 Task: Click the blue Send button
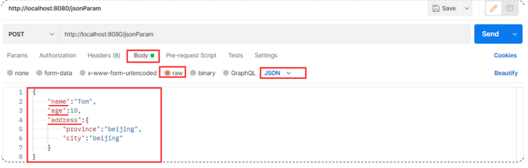490,34
